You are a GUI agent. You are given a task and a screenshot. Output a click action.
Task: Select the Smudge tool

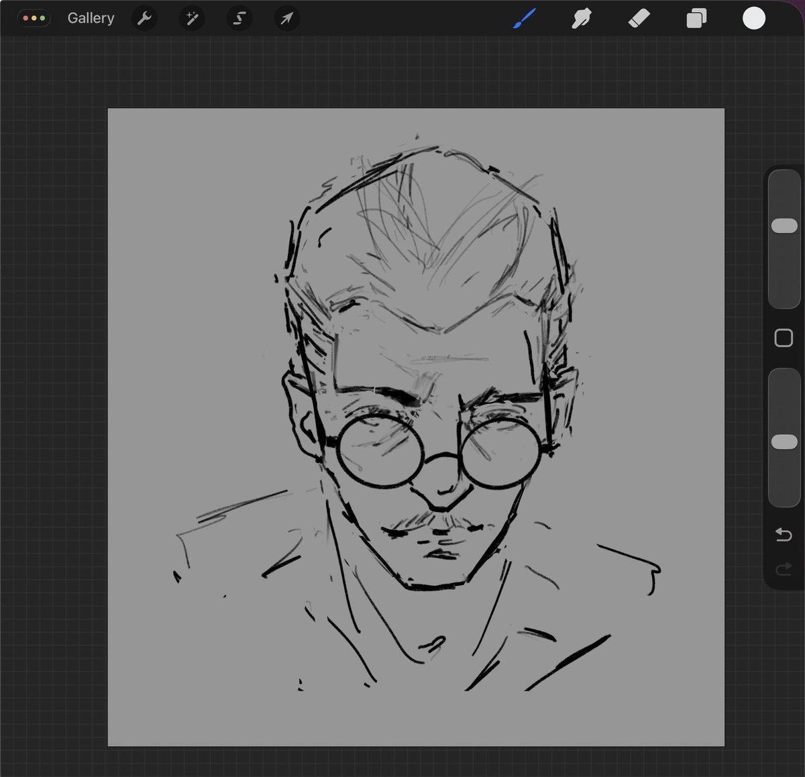[x=581, y=19]
